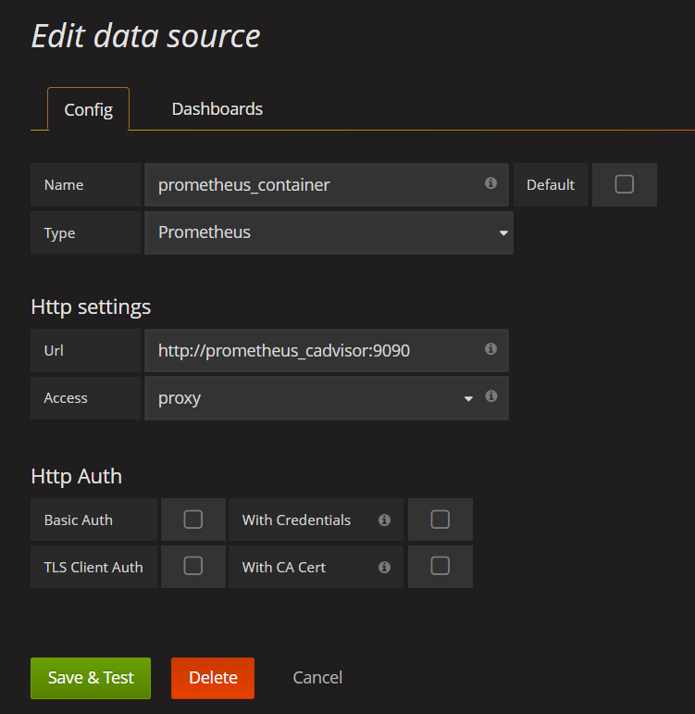Open the Type dropdown showing Prometheus
This screenshot has height=714, width=695.
click(328, 232)
